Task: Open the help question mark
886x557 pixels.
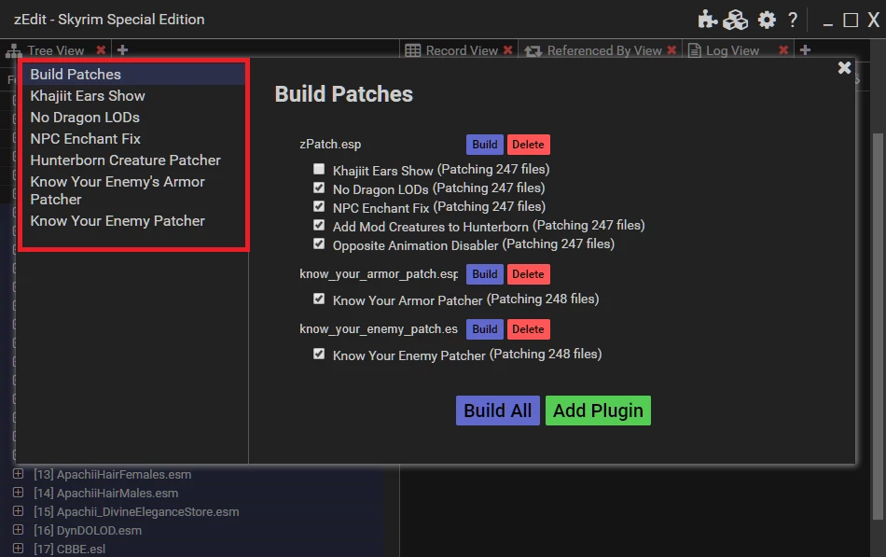Action: click(x=793, y=20)
